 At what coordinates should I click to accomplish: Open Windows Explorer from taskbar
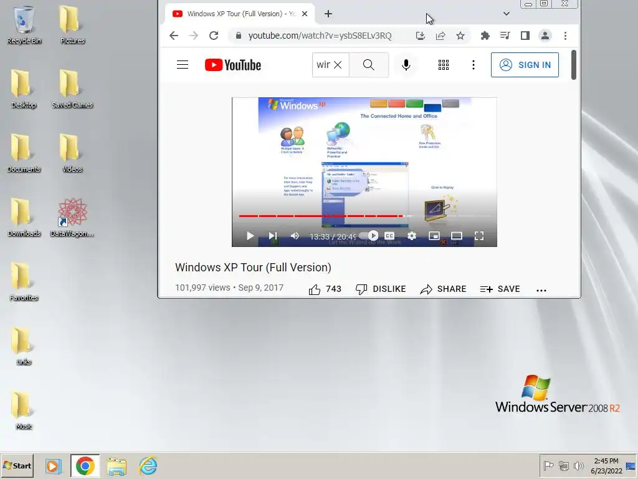pyautogui.click(x=117, y=466)
